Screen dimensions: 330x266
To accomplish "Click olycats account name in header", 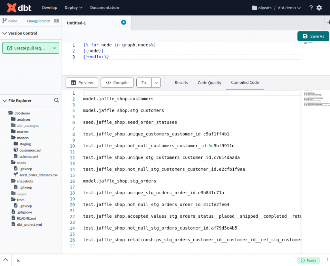I will coord(265,8).
